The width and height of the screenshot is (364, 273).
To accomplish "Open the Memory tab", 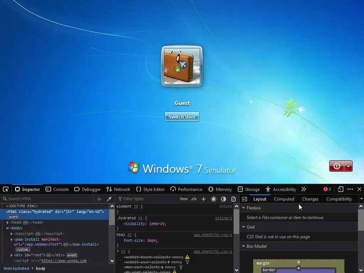I will (x=220, y=189).
